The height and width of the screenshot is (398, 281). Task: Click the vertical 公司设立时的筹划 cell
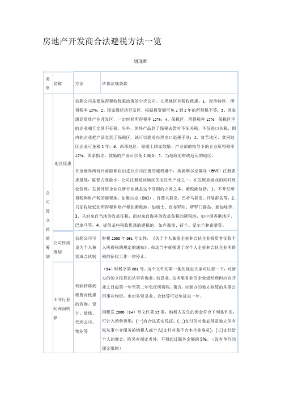(48, 225)
